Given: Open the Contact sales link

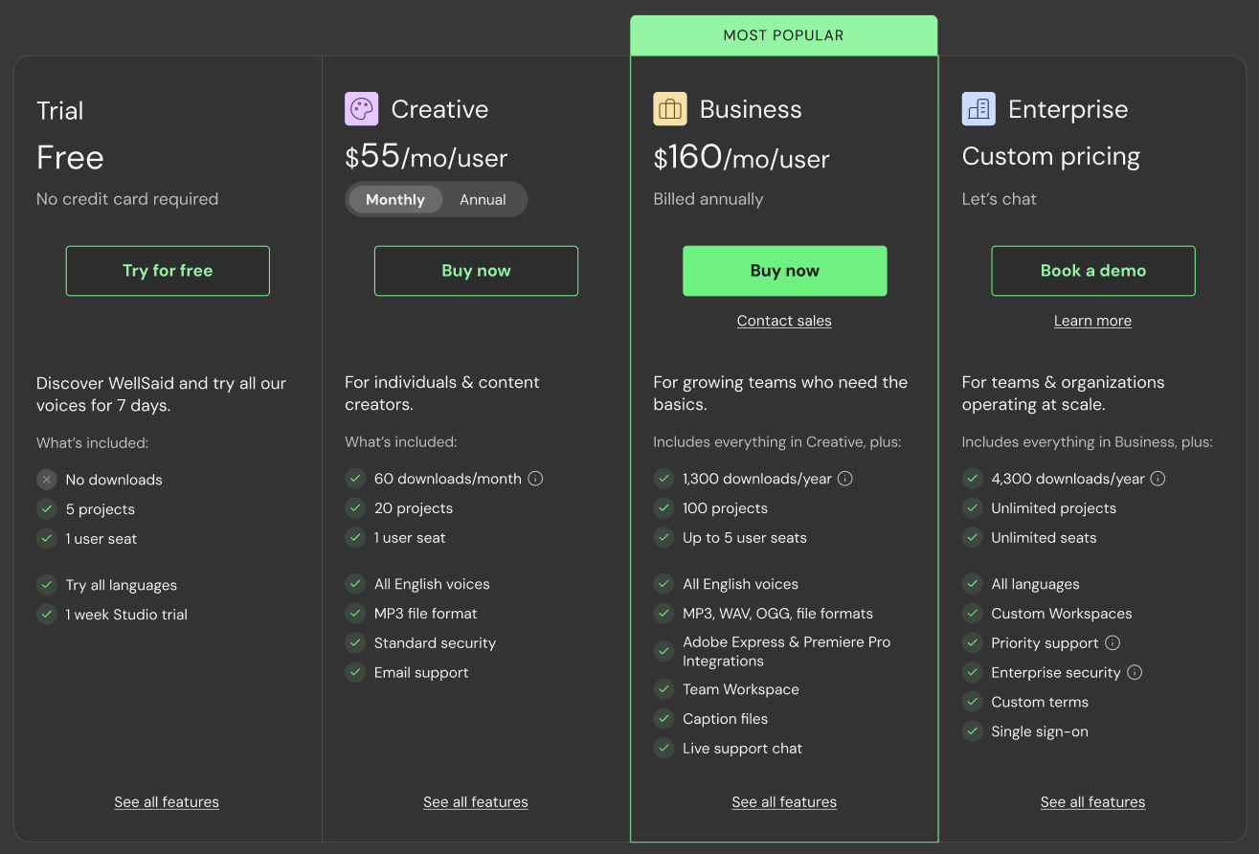Looking at the screenshot, I should [x=784, y=322].
